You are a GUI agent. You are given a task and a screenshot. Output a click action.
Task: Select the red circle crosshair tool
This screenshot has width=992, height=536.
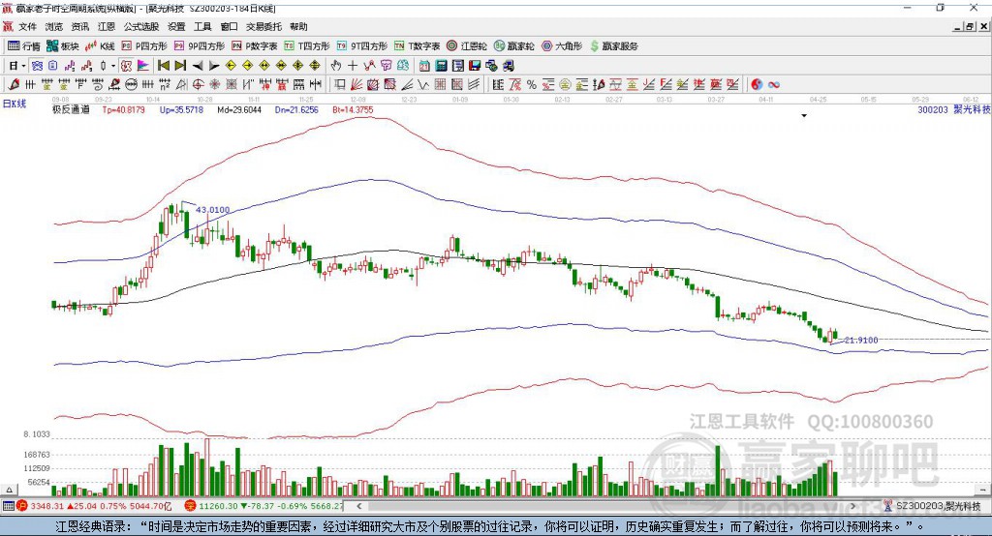tap(198, 85)
